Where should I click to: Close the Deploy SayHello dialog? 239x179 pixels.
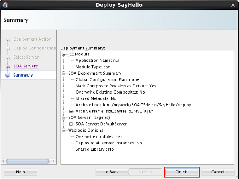tap(233, 5)
